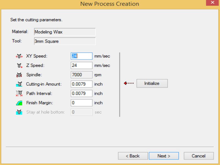Click the Material field showing Modeling Wax
Image resolution: width=220 pixels, height=165 pixels.
(x=65, y=32)
